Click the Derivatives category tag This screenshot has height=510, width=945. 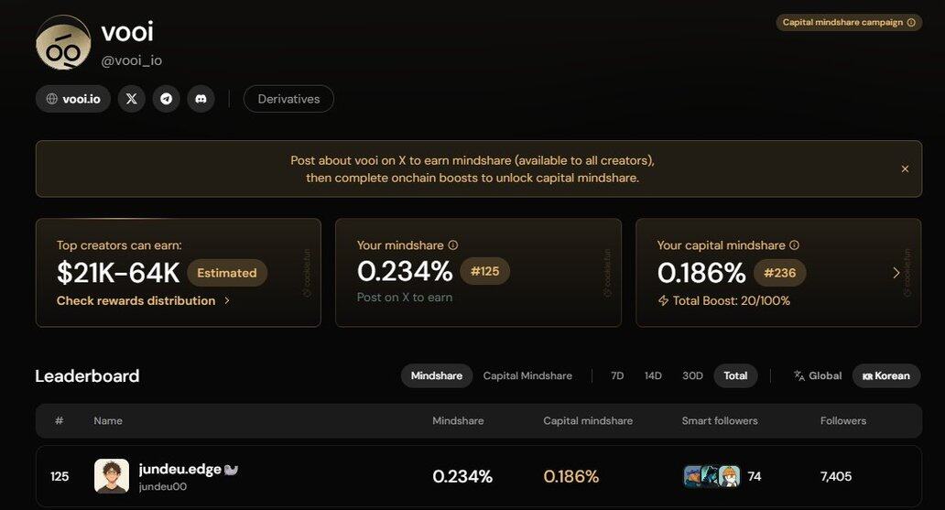point(288,99)
